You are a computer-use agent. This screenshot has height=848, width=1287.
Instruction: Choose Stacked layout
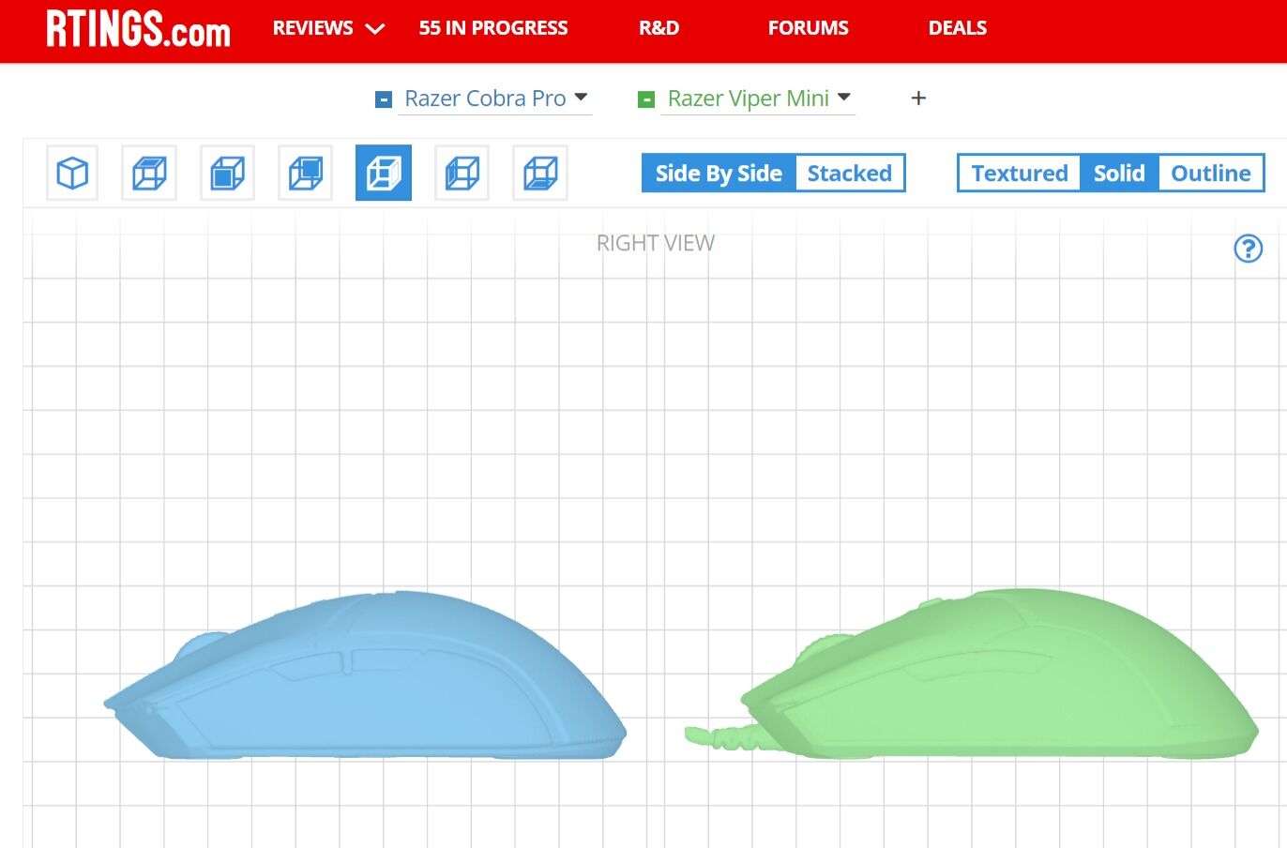[850, 174]
